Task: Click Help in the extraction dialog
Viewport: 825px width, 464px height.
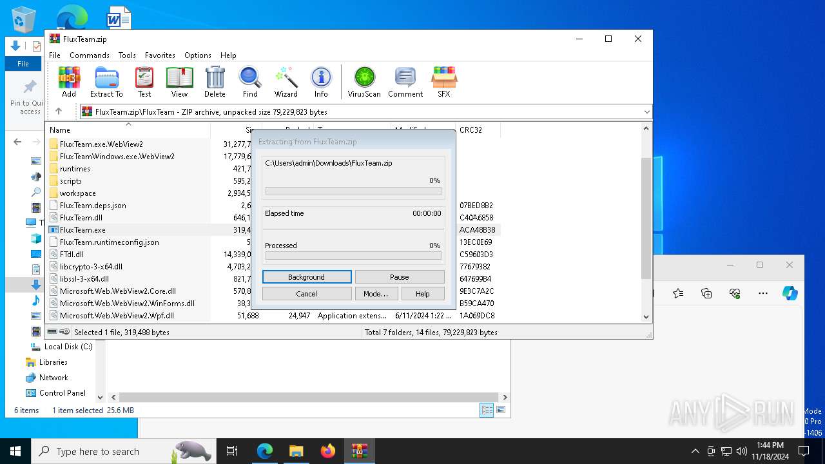Action: click(423, 294)
